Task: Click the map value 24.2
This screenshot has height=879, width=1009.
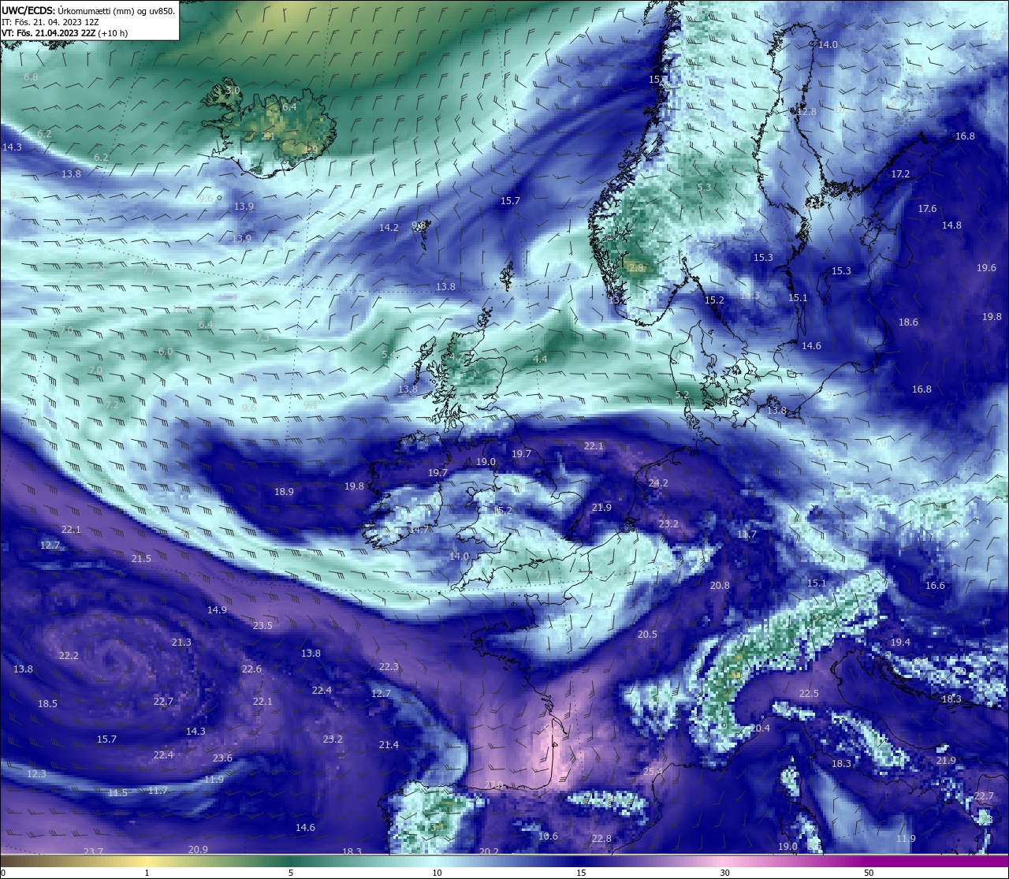Action: (x=658, y=483)
